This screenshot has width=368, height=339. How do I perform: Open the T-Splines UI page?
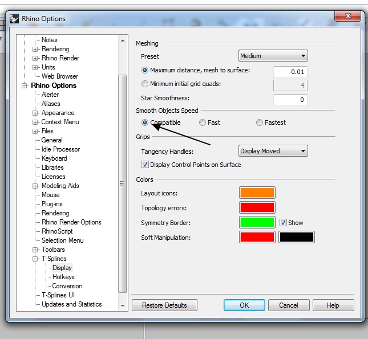pyautogui.click(x=58, y=295)
